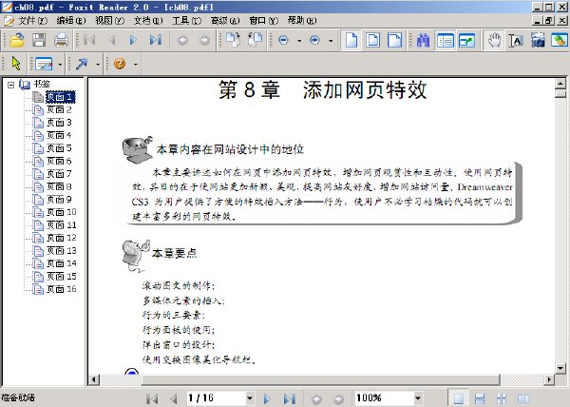
Task: Open help icon dropdown arrow
Action: (x=136, y=65)
